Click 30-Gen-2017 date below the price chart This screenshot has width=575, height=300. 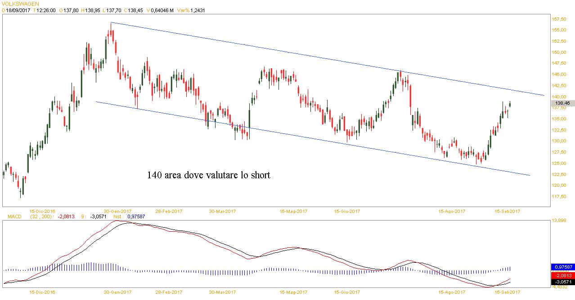[x=117, y=211]
